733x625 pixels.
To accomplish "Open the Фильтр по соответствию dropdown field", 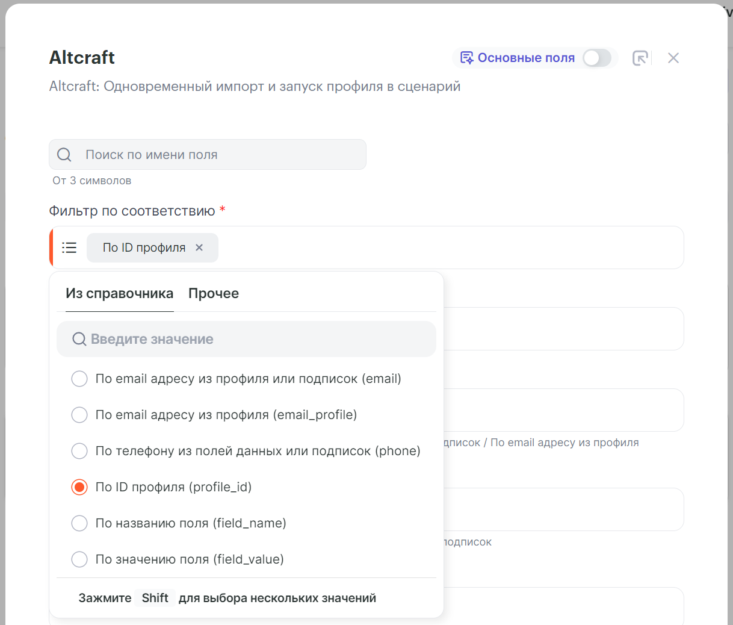I will click(366, 247).
